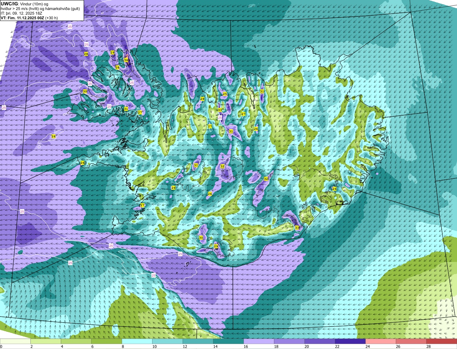The width and height of the screenshot is (457, 349).
Task: Select the 22–24 dark indigo color scale swatch
Action: (x=350, y=342)
